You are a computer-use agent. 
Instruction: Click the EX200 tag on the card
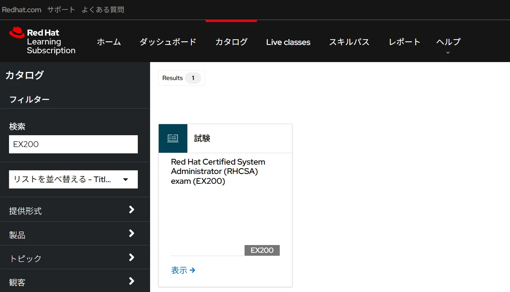[x=262, y=250]
